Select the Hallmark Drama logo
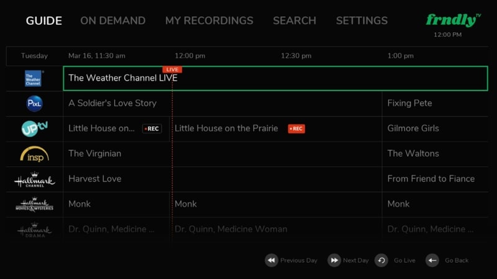The width and height of the screenshot is (497, 279). click(x=35, y=229)
